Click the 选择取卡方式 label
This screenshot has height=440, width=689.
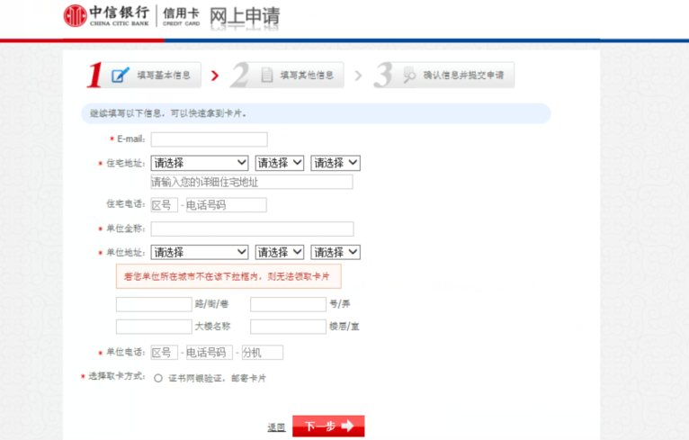116,376
